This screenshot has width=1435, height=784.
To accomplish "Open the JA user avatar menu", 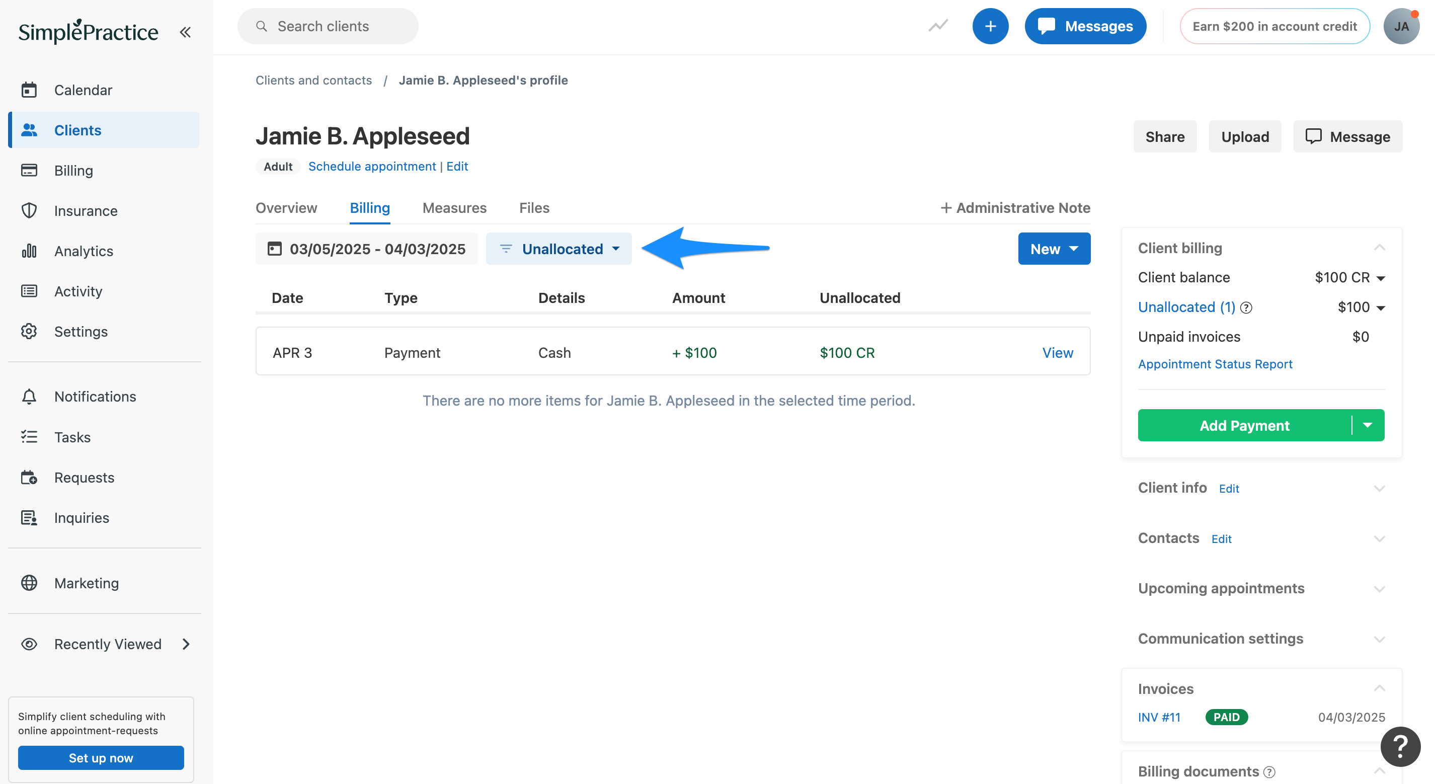I will pos(1401,26).
